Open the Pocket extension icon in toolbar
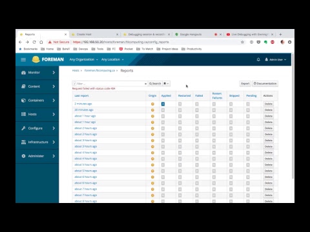 258,42
